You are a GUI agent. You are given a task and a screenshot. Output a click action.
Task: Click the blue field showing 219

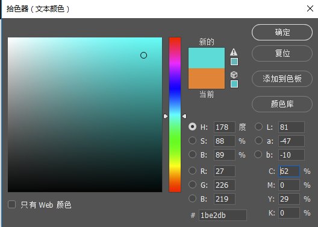[x=225, y=199]
